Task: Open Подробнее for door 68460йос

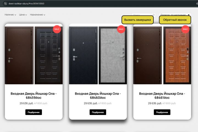Action: click(98, 112)
